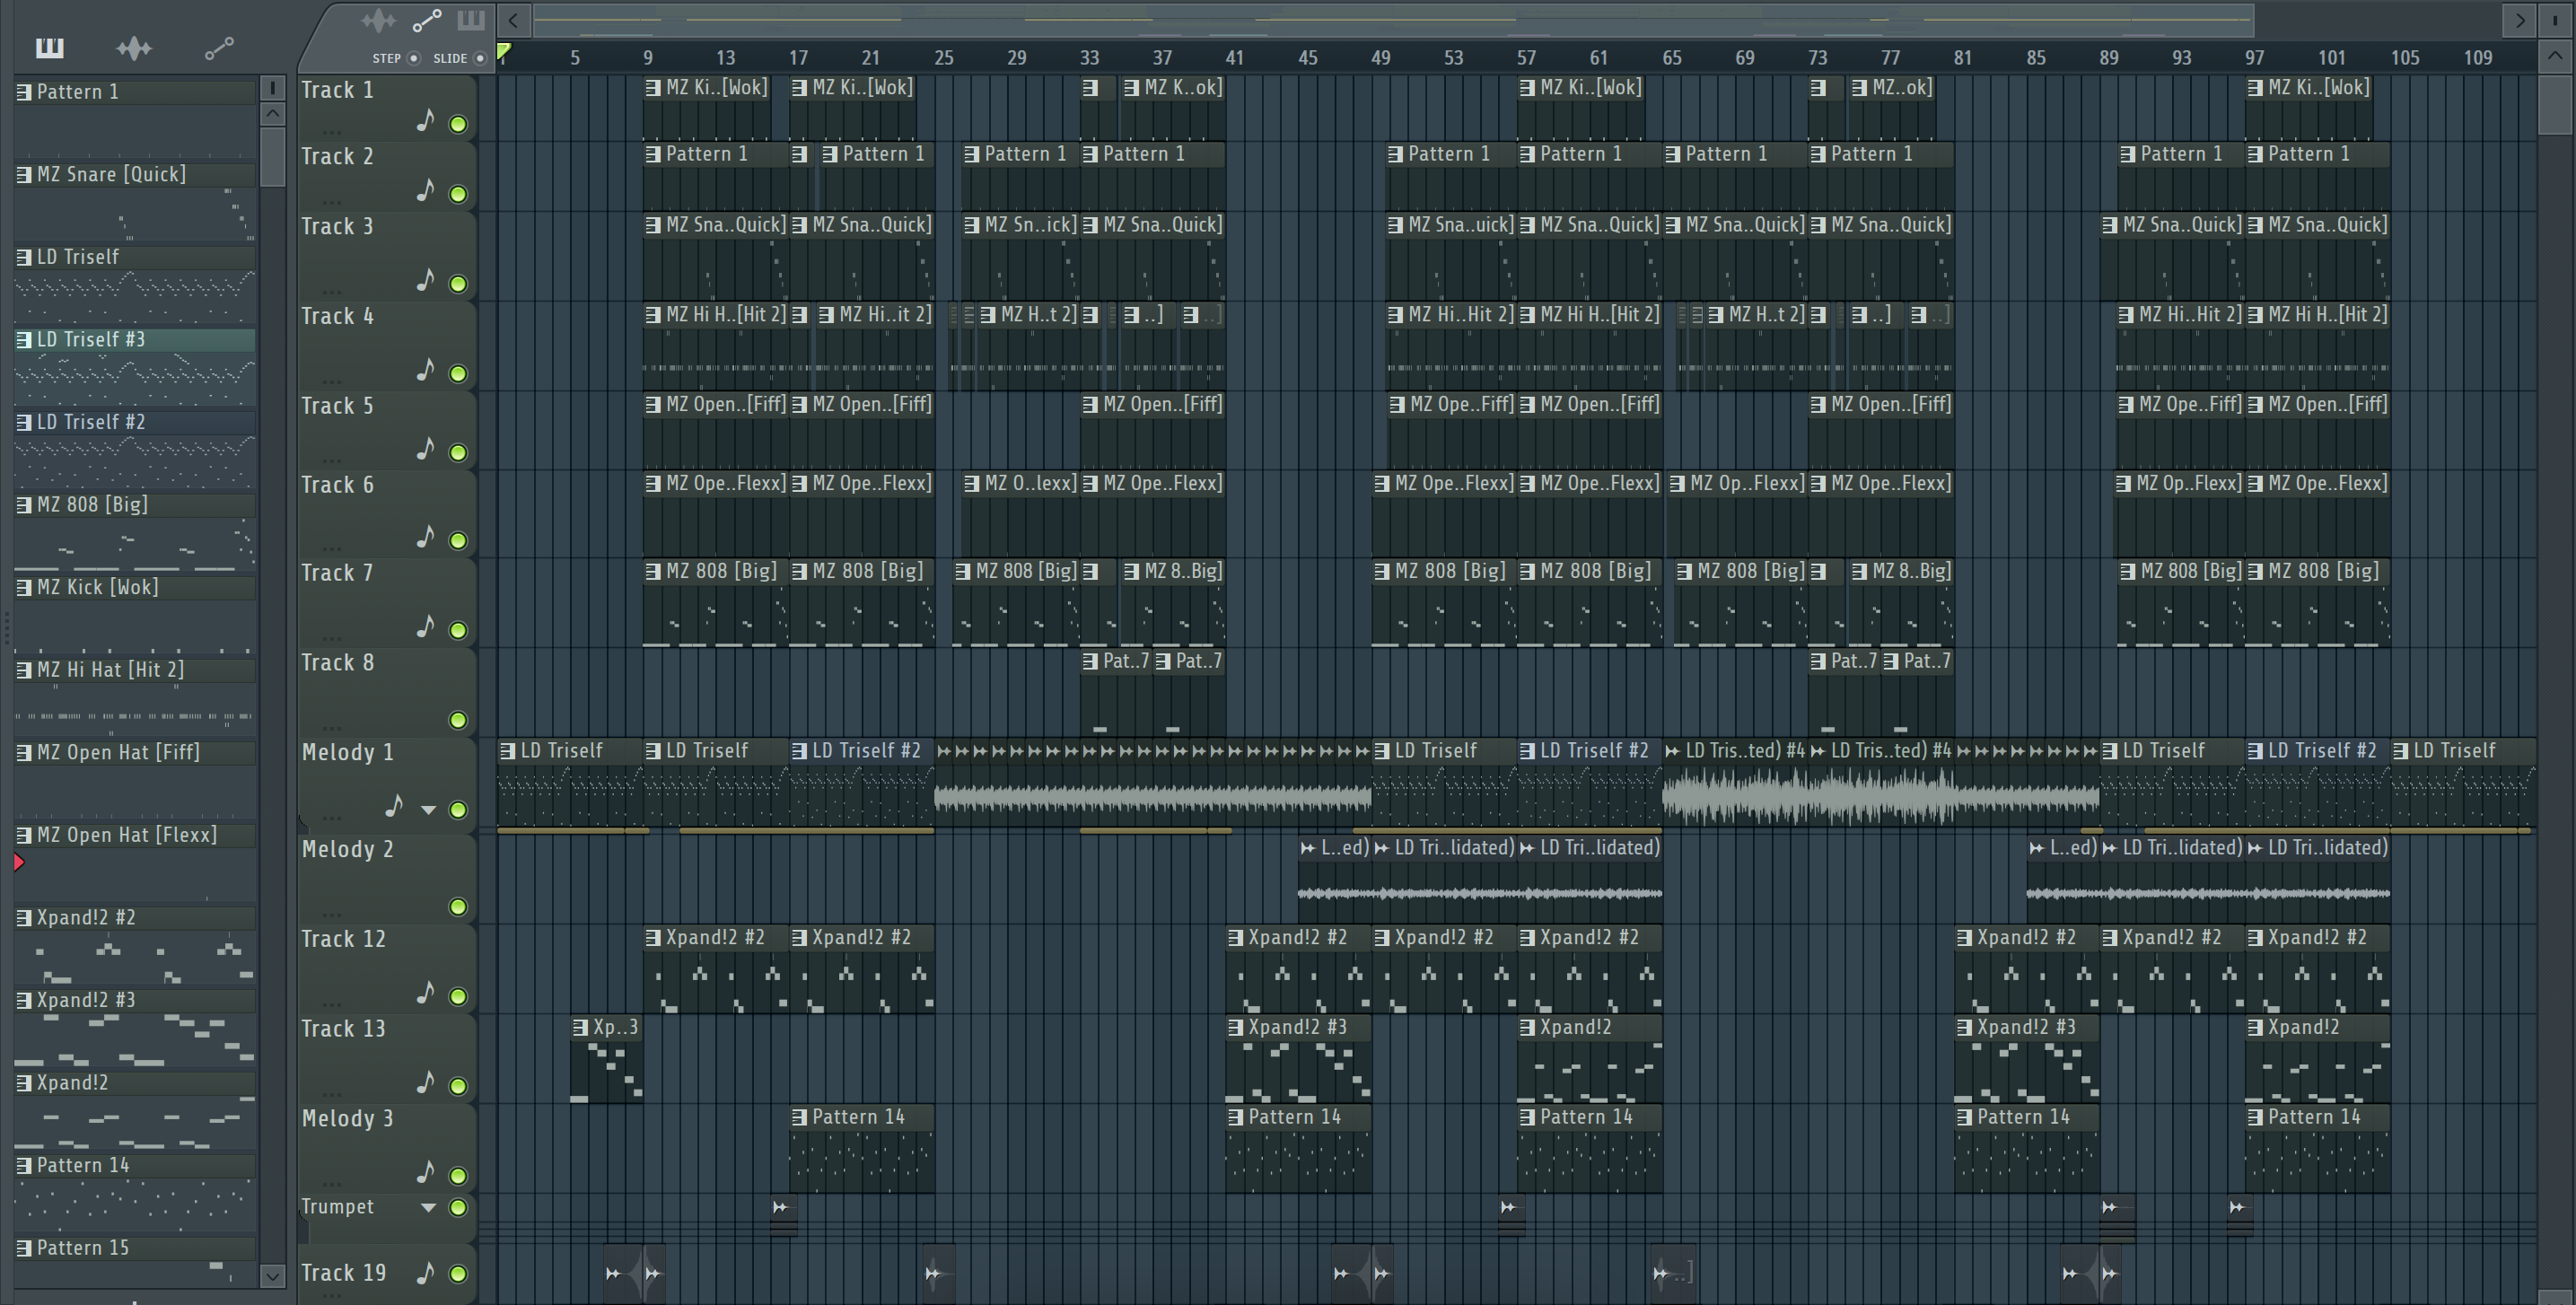Click playlist header pattern clip focus icon
This screenshot has height=1305, width=2576.
(471, 19)
